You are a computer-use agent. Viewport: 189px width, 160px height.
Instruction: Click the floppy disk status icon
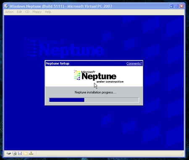20,153
